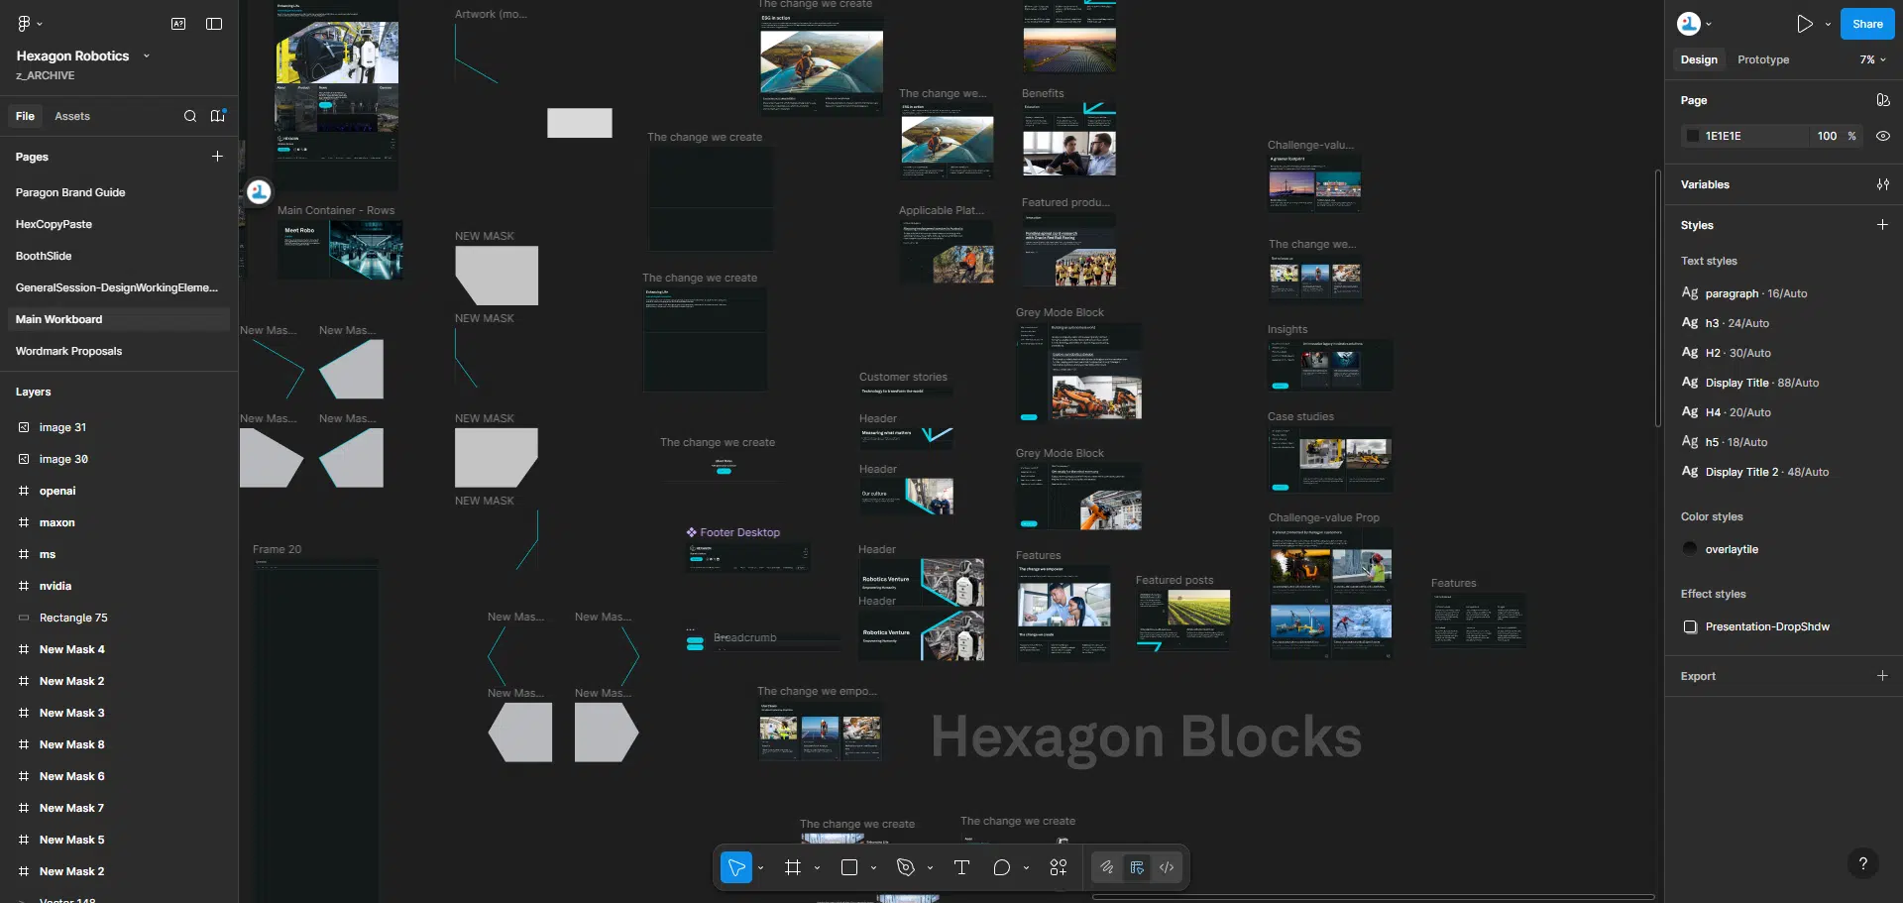Screen dimensions: 1903x903
Task: Activate the Text tool
Action: 961,867
